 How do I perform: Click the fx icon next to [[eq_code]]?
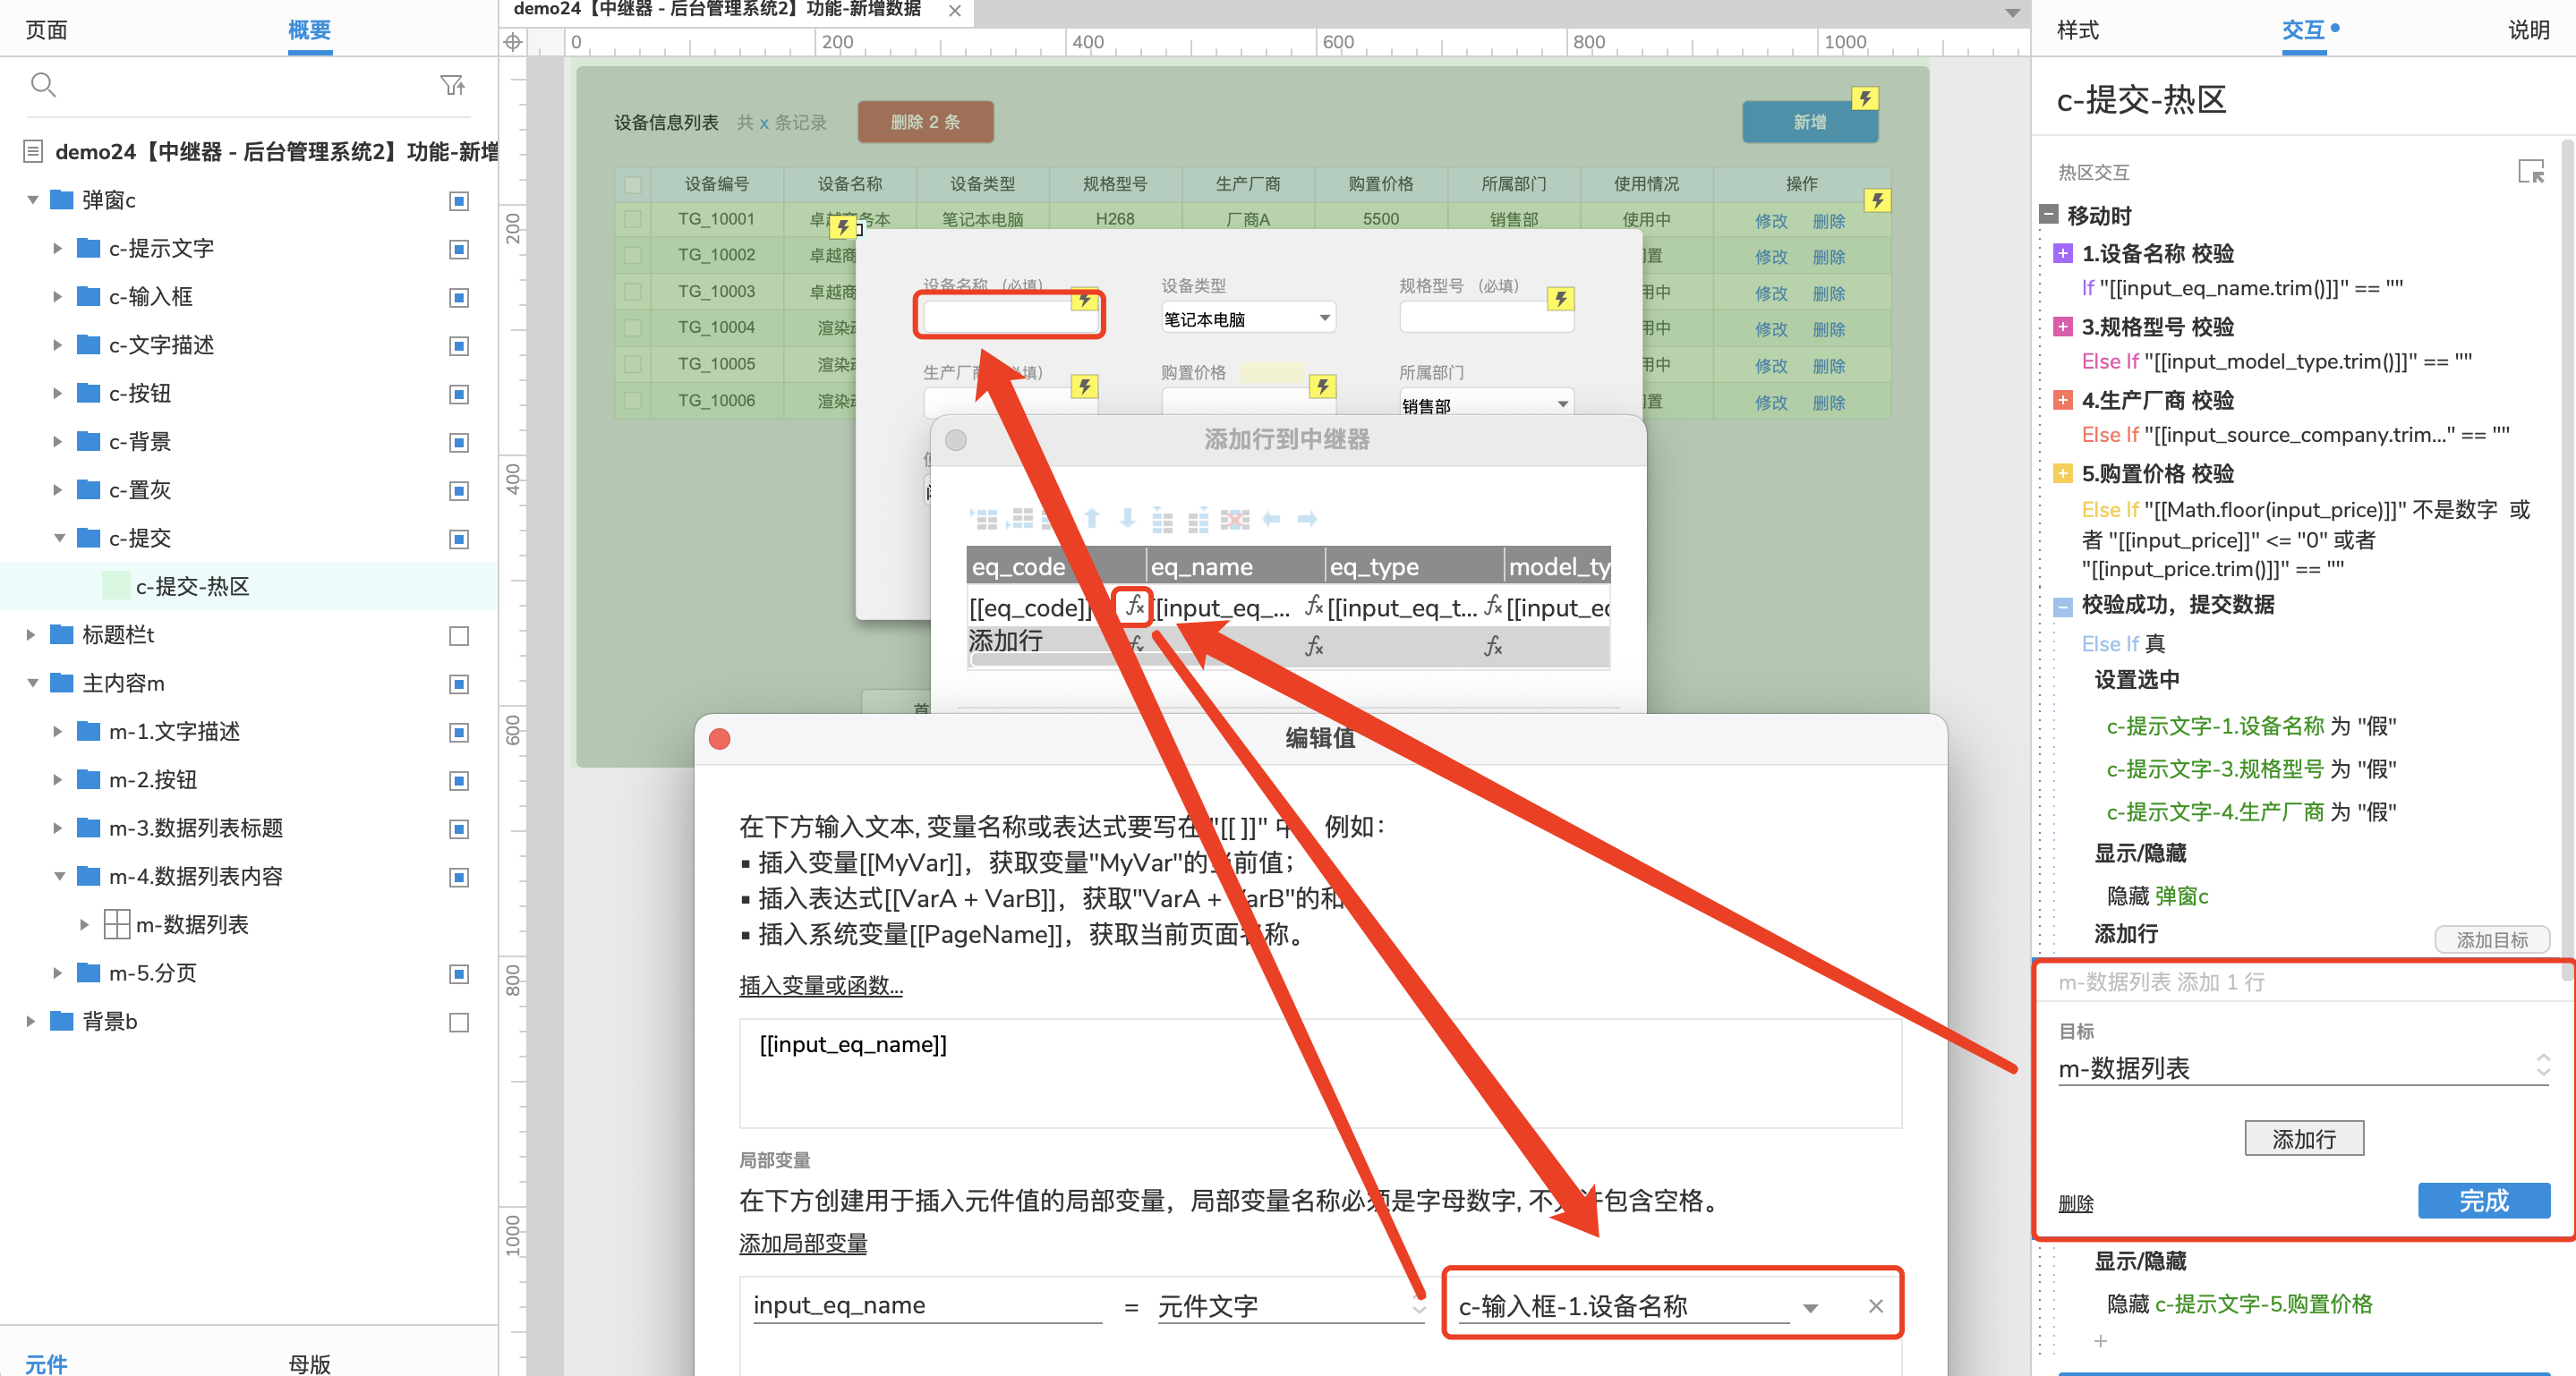(1134, 606)
